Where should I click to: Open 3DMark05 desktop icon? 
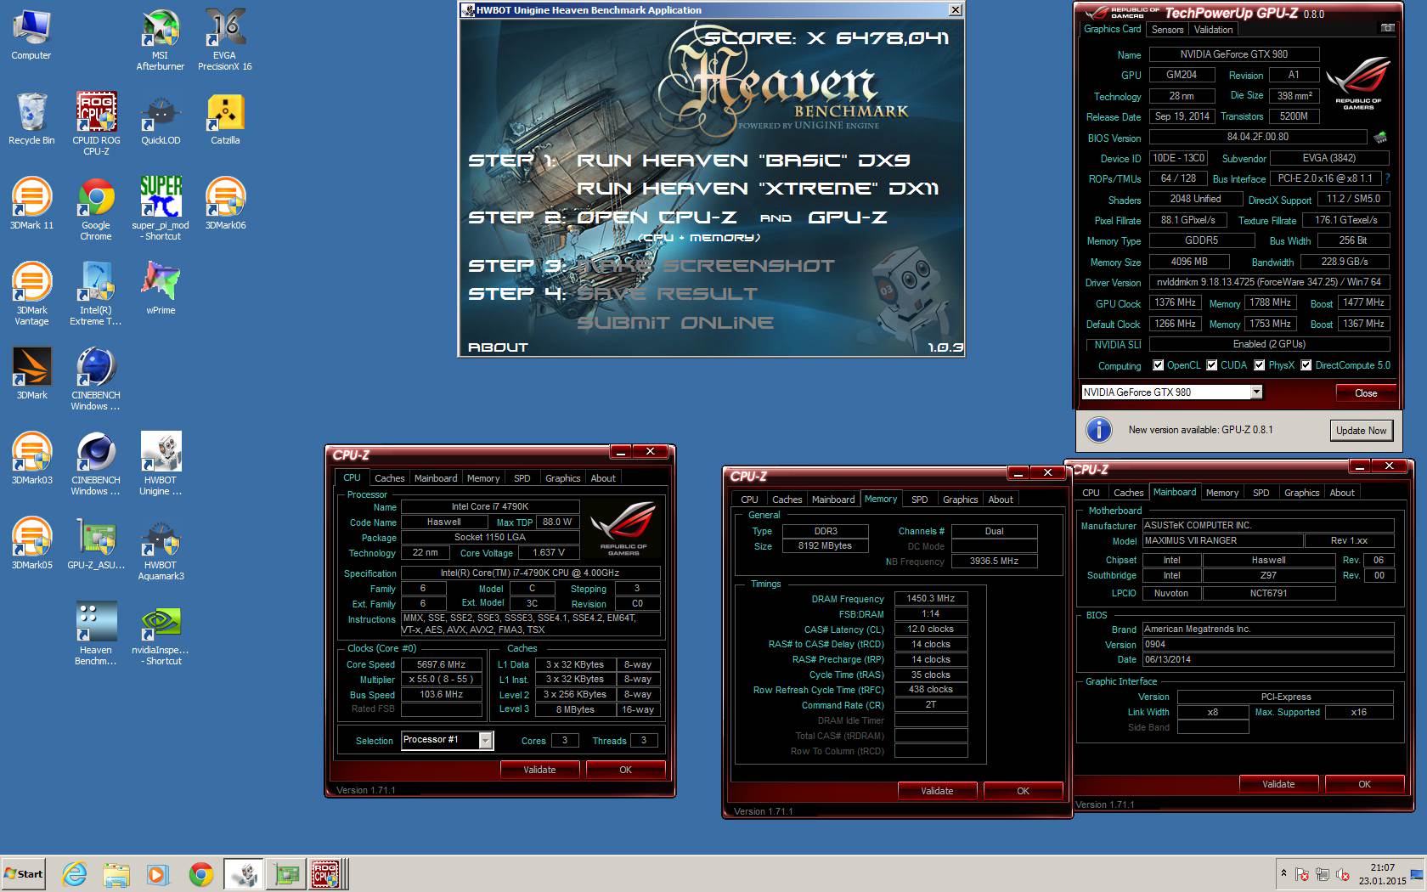31,544
